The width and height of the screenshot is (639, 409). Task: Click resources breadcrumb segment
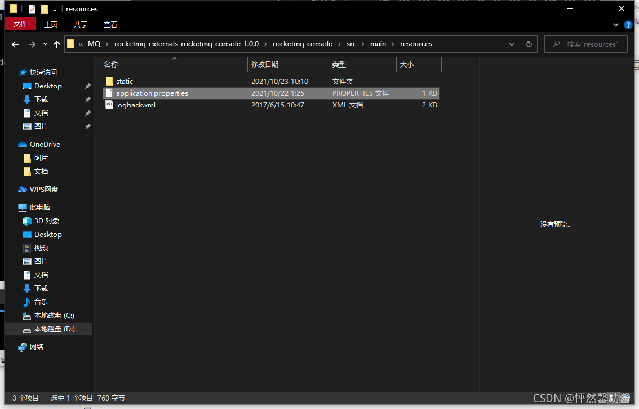(416, 43)
